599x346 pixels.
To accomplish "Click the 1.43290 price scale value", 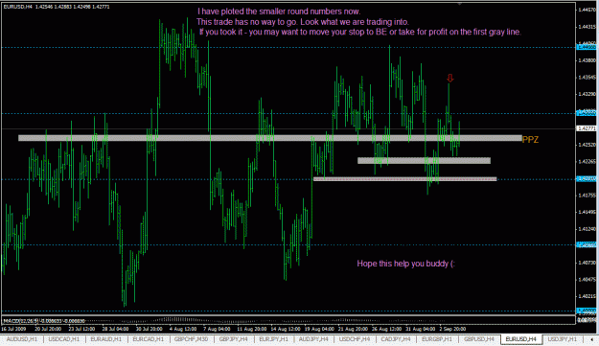I will coord(587,94).
